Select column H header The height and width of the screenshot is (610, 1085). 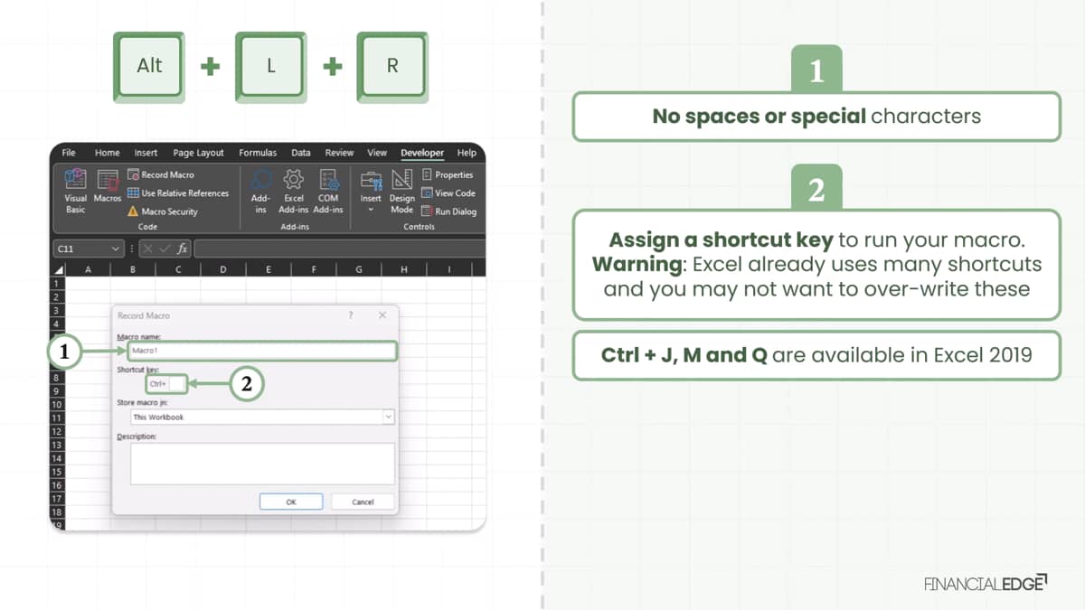pos(403,269)
